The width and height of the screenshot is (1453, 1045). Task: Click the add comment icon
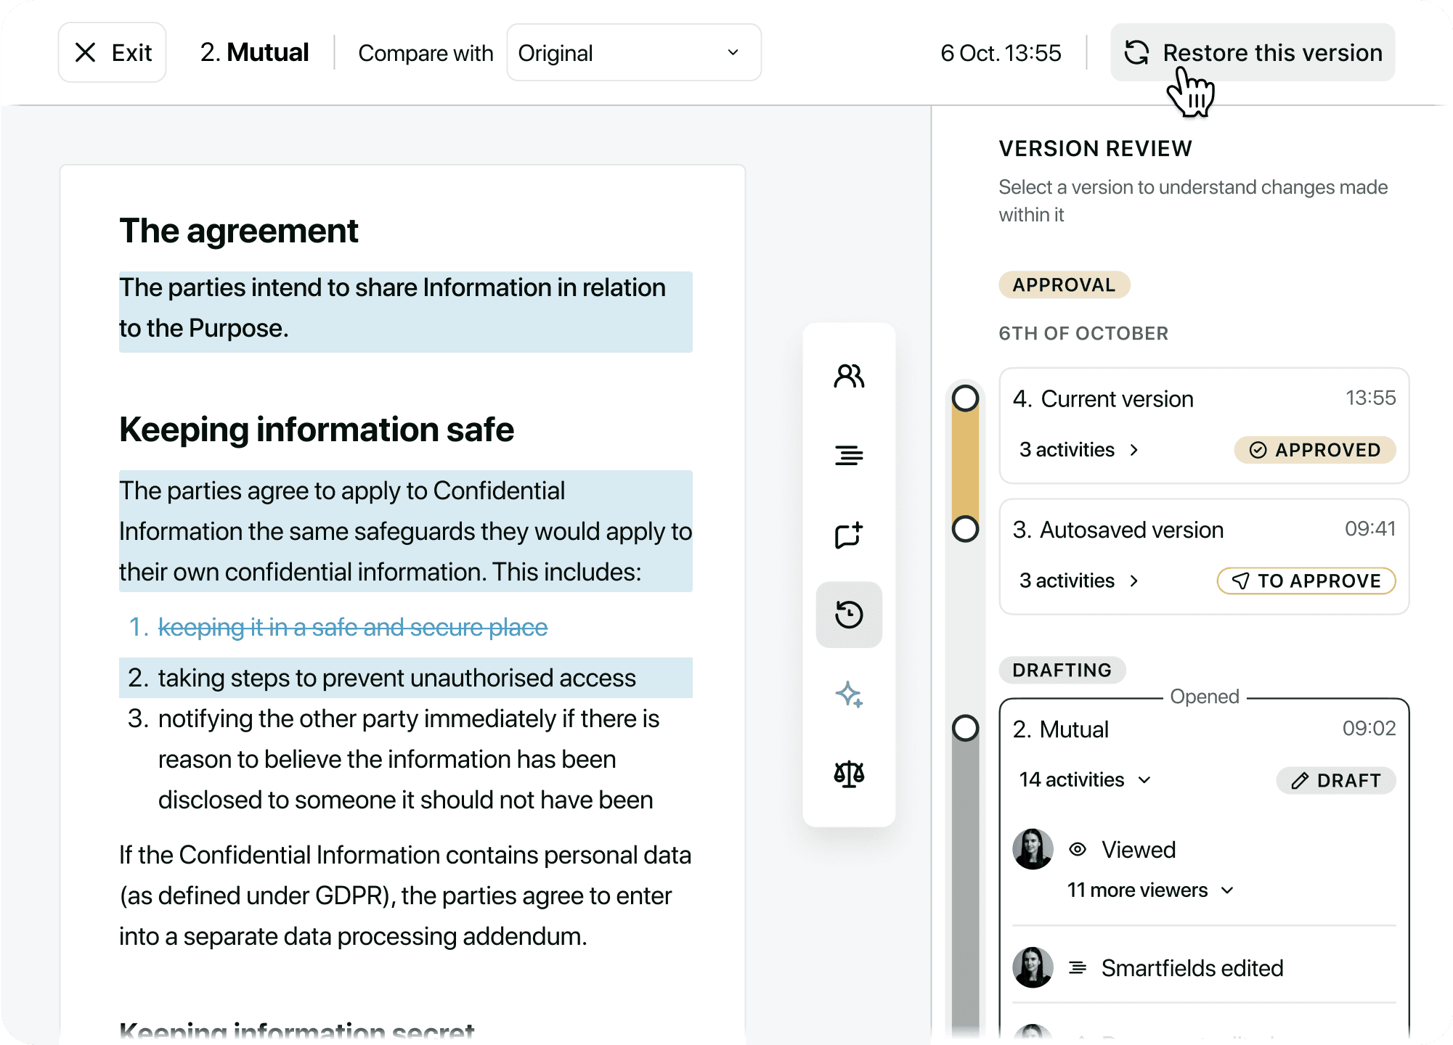tap(848, 535)
